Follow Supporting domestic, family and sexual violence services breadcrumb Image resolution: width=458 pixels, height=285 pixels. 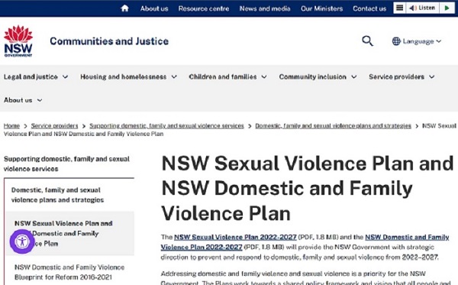coord(166,126)
